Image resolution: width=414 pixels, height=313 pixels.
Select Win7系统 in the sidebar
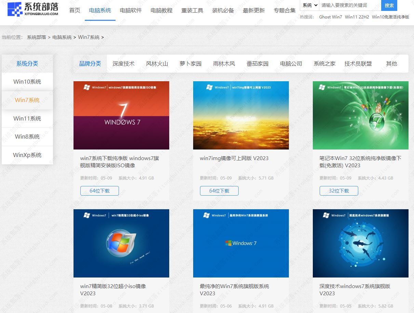[27, 100]
